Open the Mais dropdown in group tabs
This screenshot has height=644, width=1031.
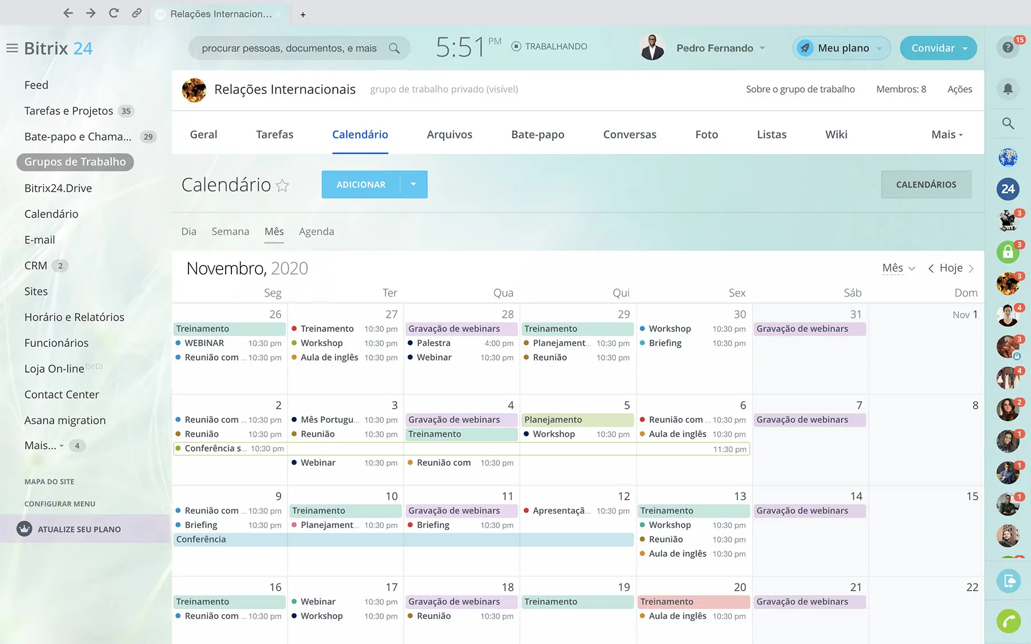(947, 135)
